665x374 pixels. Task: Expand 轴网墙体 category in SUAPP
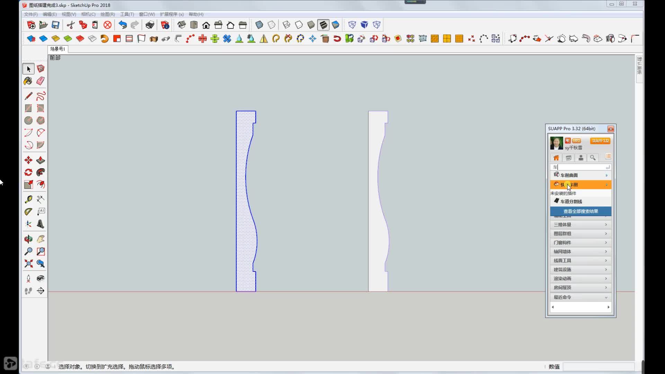(x=580, y=251)
